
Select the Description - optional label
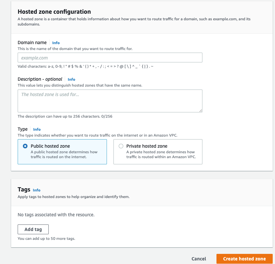(x=40, y=79)
